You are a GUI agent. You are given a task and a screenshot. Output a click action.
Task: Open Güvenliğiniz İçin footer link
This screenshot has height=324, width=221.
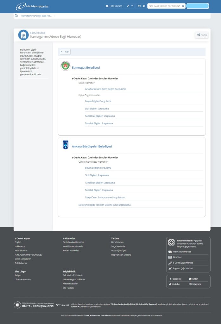[118, 251]
